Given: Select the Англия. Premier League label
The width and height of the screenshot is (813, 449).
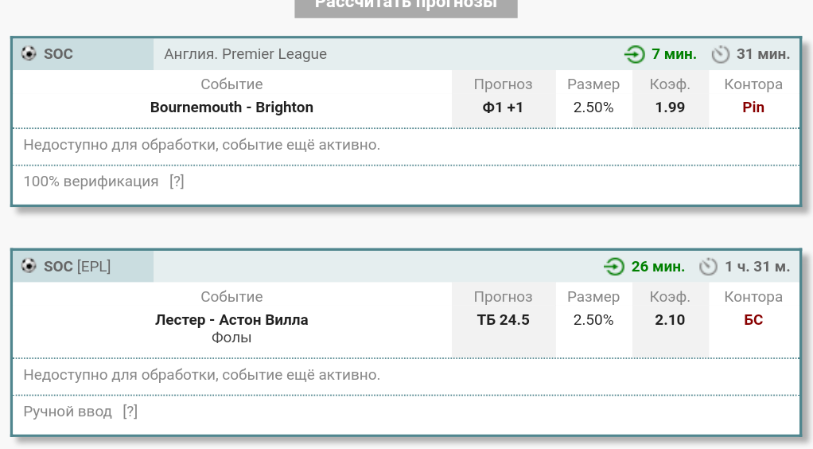Looking at the screenshot, I should (245, 54).
